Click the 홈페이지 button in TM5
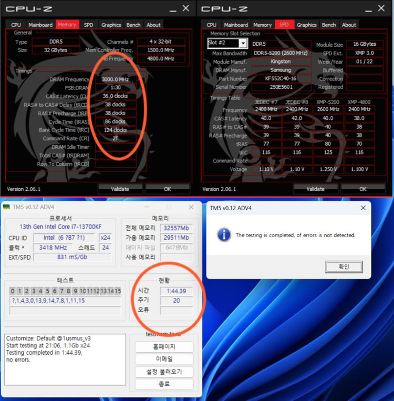Image resolution: width=394 pixels, height=401 pixels. point(164,347)
